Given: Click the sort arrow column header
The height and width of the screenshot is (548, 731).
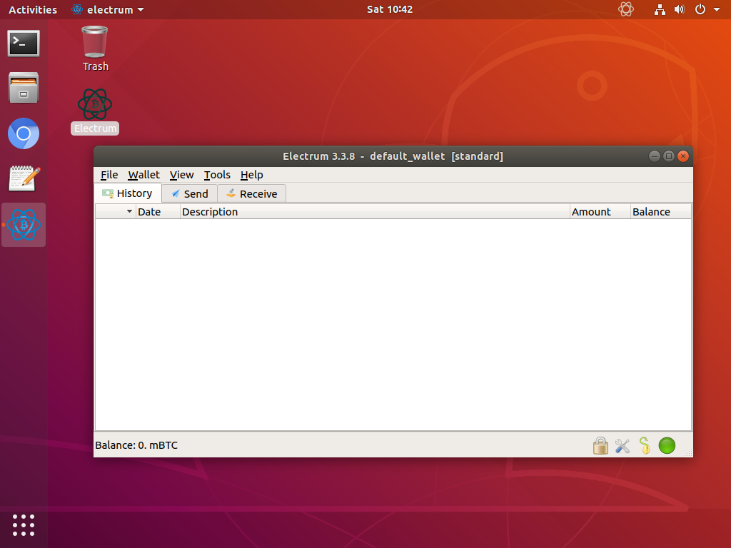Looking at the screenshot, I should [x=116, y=211].
